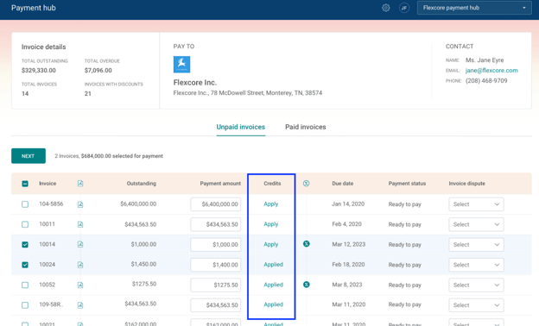The image size is (539, 326).
Task: Click the Outstanding column header
Action: (x=142, y=183)
